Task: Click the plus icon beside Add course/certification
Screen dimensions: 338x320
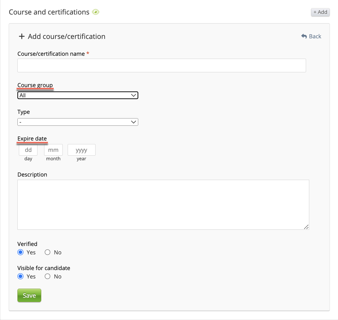Action: click(x=21, y=36)
